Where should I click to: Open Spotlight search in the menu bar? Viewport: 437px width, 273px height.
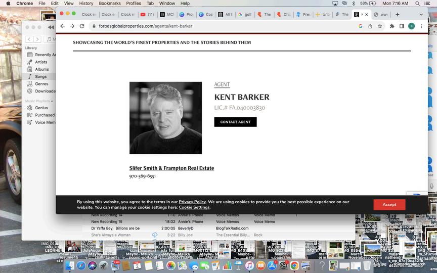pyautogui.click(x=417, y=4)
